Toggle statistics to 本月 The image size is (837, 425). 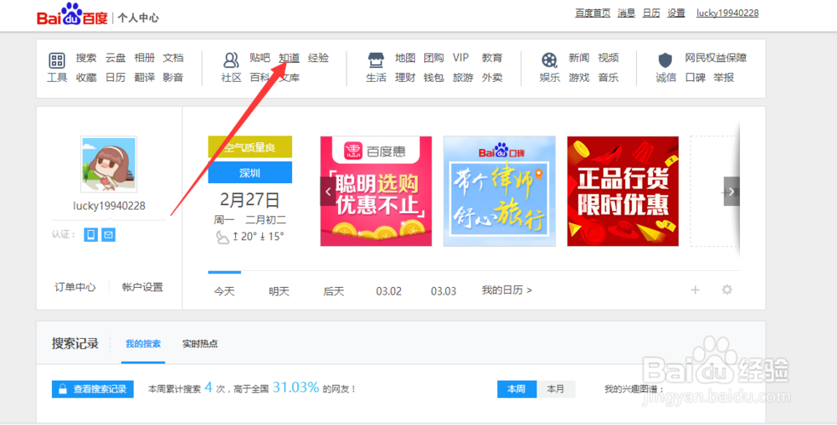(x=556, y=389)
